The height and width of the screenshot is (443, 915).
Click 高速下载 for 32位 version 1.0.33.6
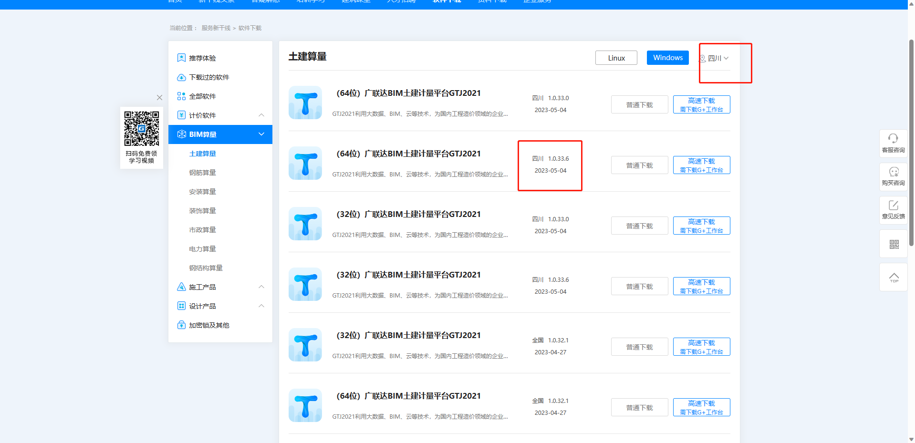701,286
